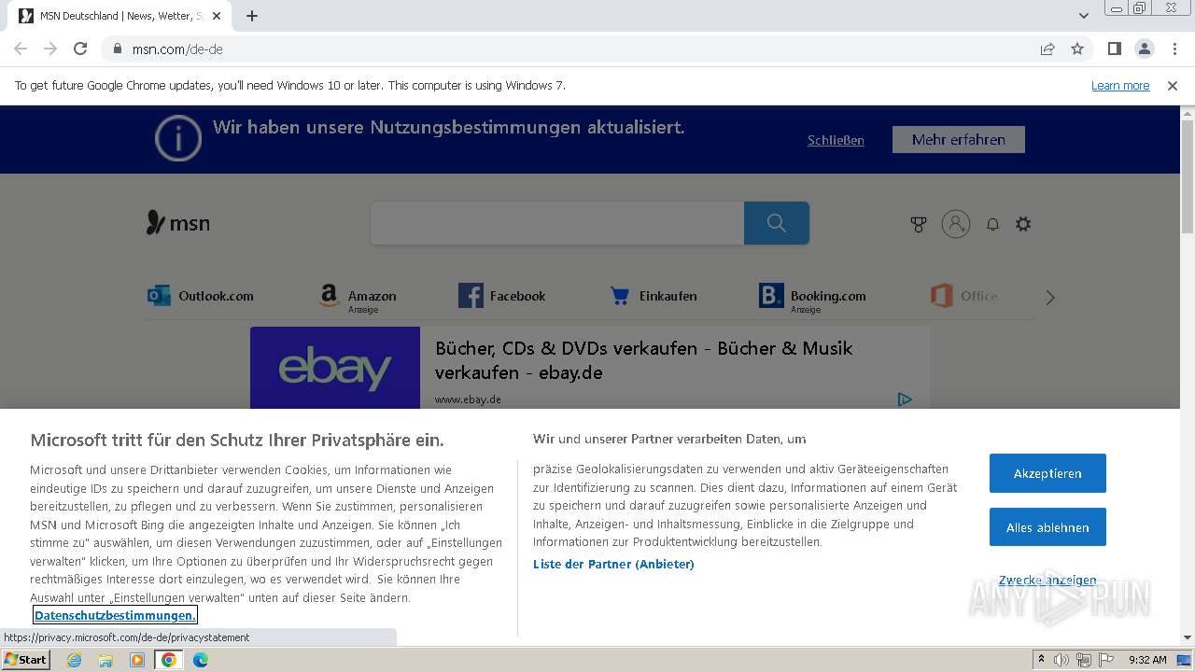Click into the MSN search box
Viewport: 1195px width, 672px height.
tap(557, 223)
